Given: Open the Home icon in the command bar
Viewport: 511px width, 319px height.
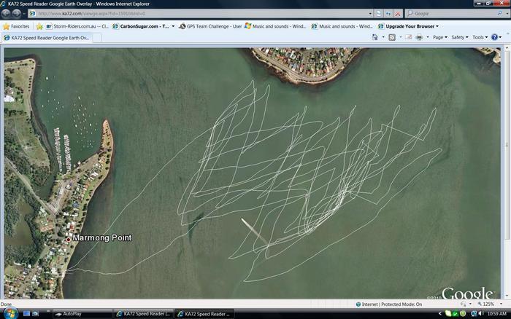Looking at the screenshot, I should click(x=375, y=37).
